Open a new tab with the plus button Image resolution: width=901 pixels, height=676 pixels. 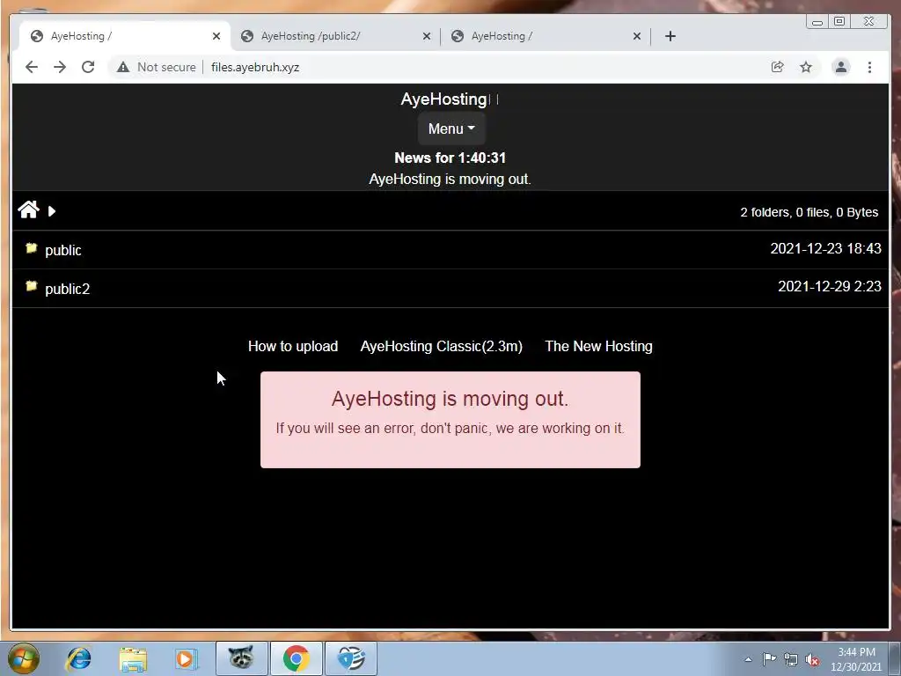(670, 36)
